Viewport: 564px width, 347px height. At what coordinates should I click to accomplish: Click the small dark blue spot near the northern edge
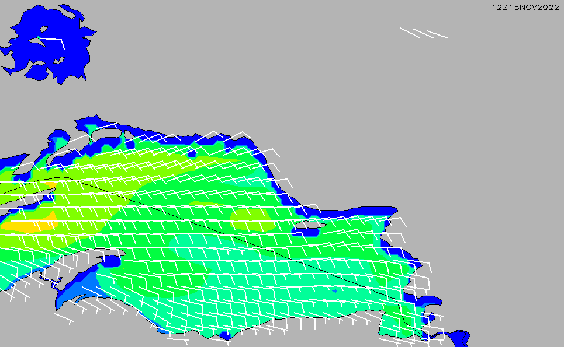pyautogui.click(x=192, y=154)
